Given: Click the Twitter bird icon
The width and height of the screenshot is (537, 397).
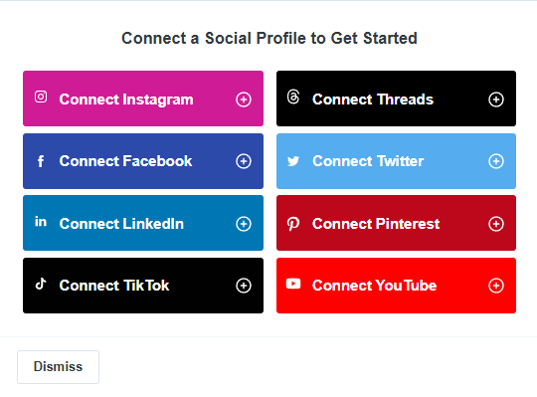Looking at the screenshot, I should click(x=293, y=161).
